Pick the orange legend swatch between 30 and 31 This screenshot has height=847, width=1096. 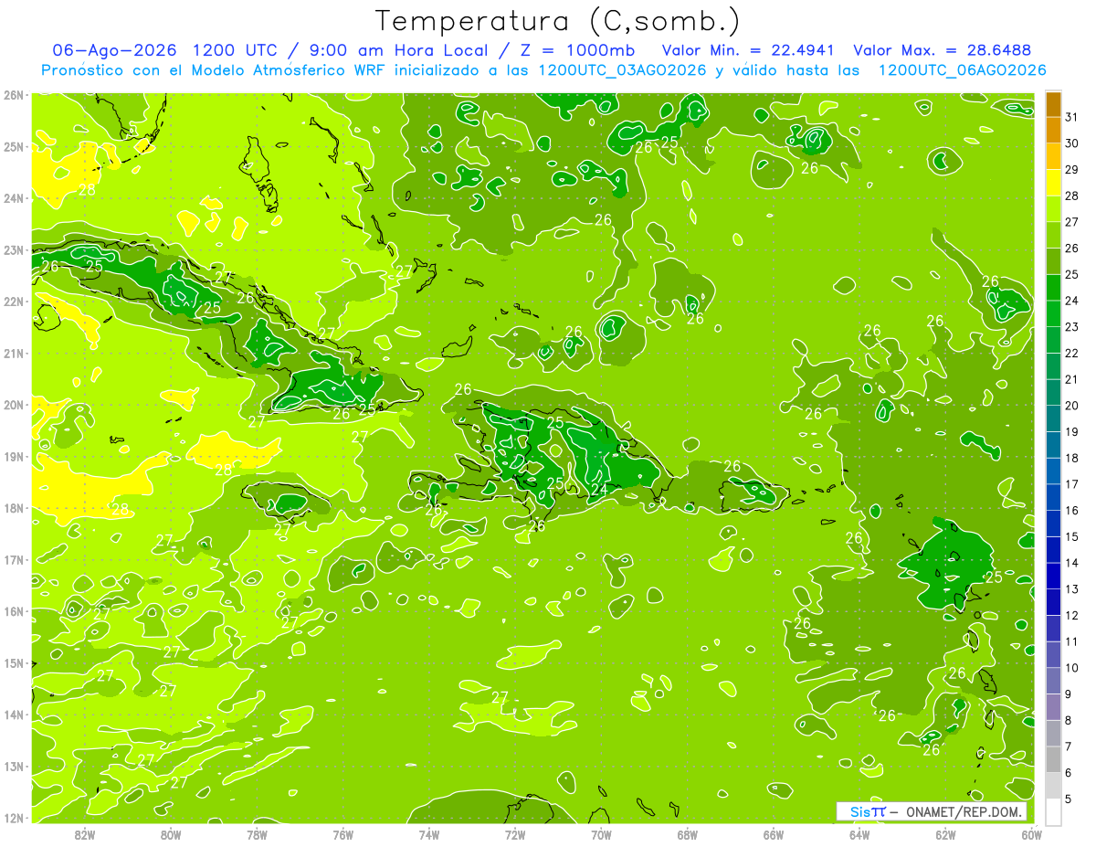(x=1053, y=131)
